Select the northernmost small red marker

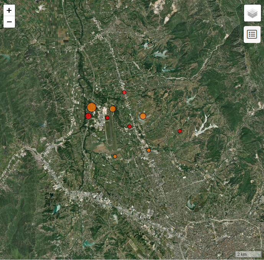124,92
